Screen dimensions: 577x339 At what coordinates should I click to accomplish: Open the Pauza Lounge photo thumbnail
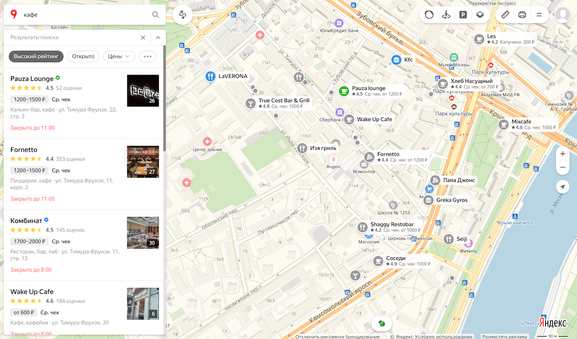click(143, 90)
